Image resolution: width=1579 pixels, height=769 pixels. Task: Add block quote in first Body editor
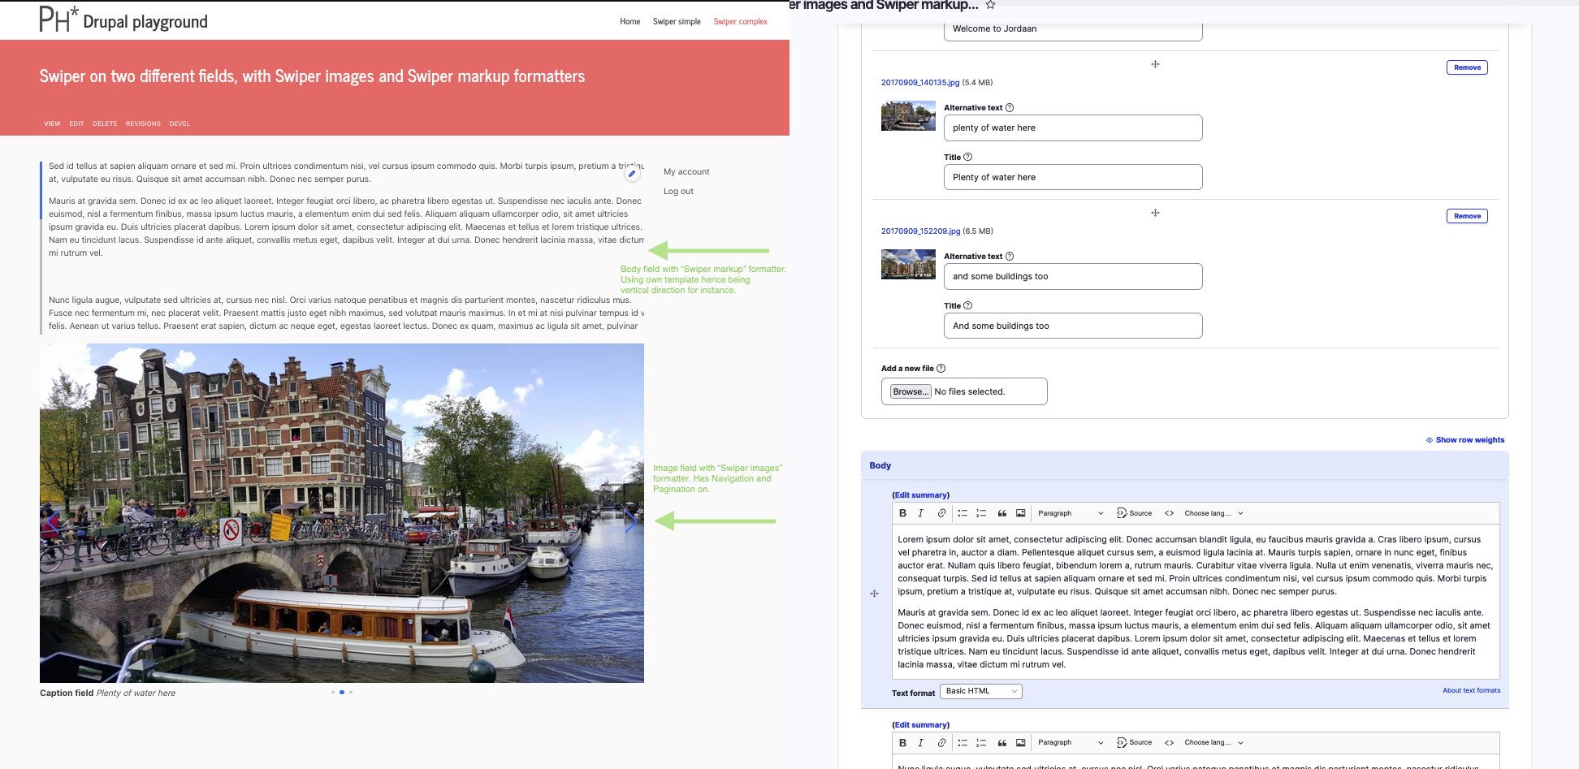click(x=1002, y=513)
